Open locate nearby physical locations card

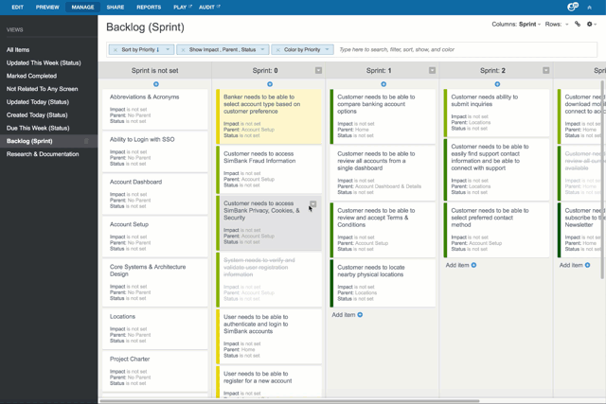383,283
